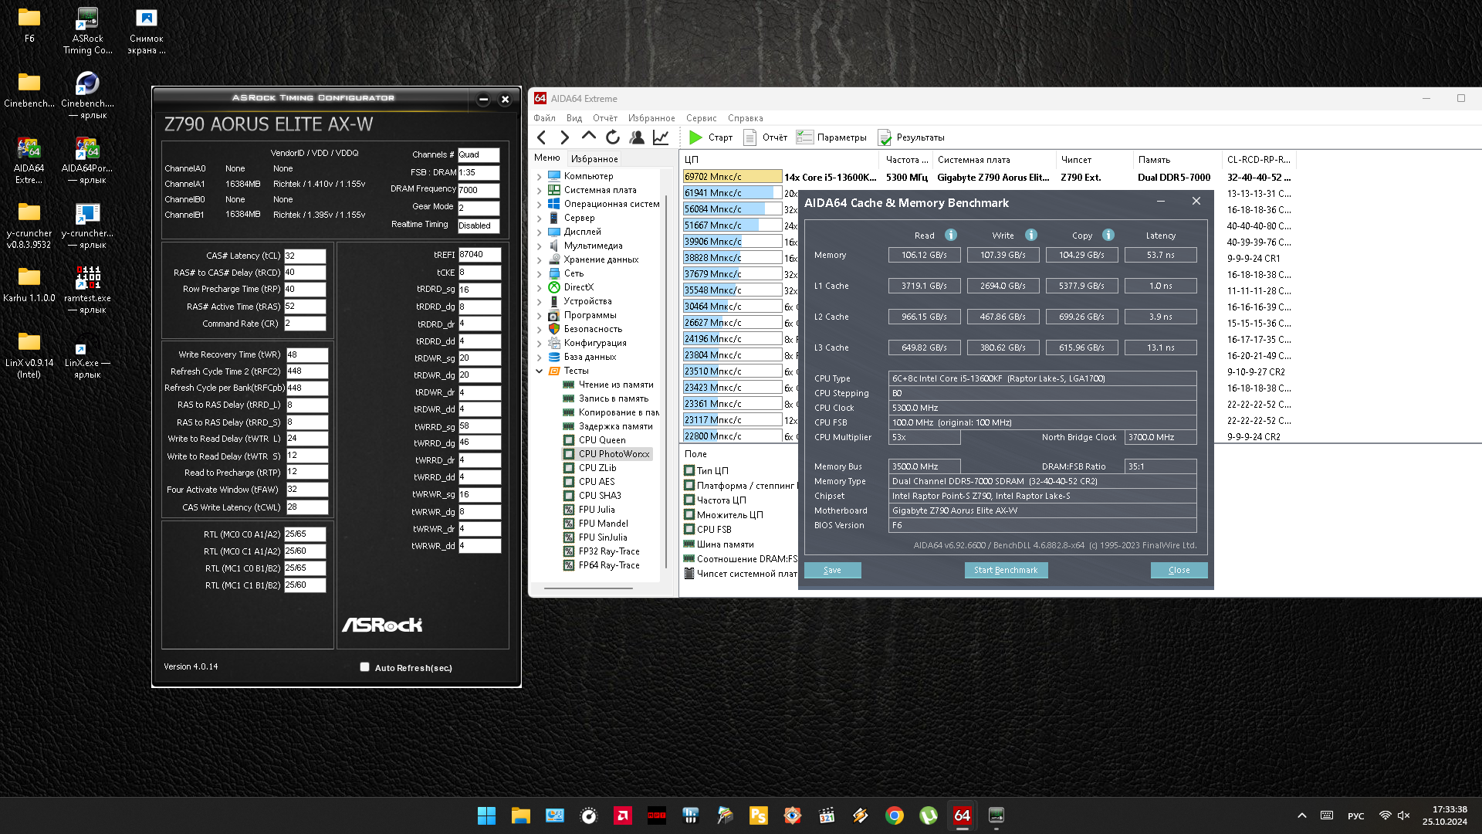The height and width of the screenshot is (834, 1482).
Task: Click the green Start play icon in AIDA64 toolbar
Action: point(695,137)
